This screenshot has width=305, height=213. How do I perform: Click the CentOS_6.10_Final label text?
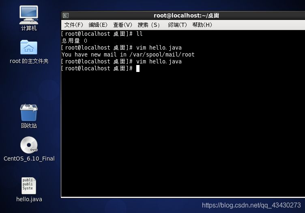[29, 159]
